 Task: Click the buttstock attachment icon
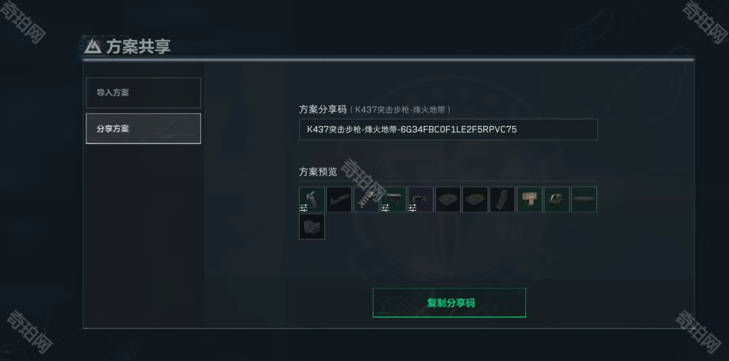[x=394, y=199]
